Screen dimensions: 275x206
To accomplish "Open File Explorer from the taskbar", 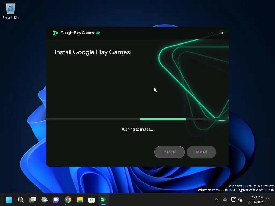I will click(x=79, y=200).
